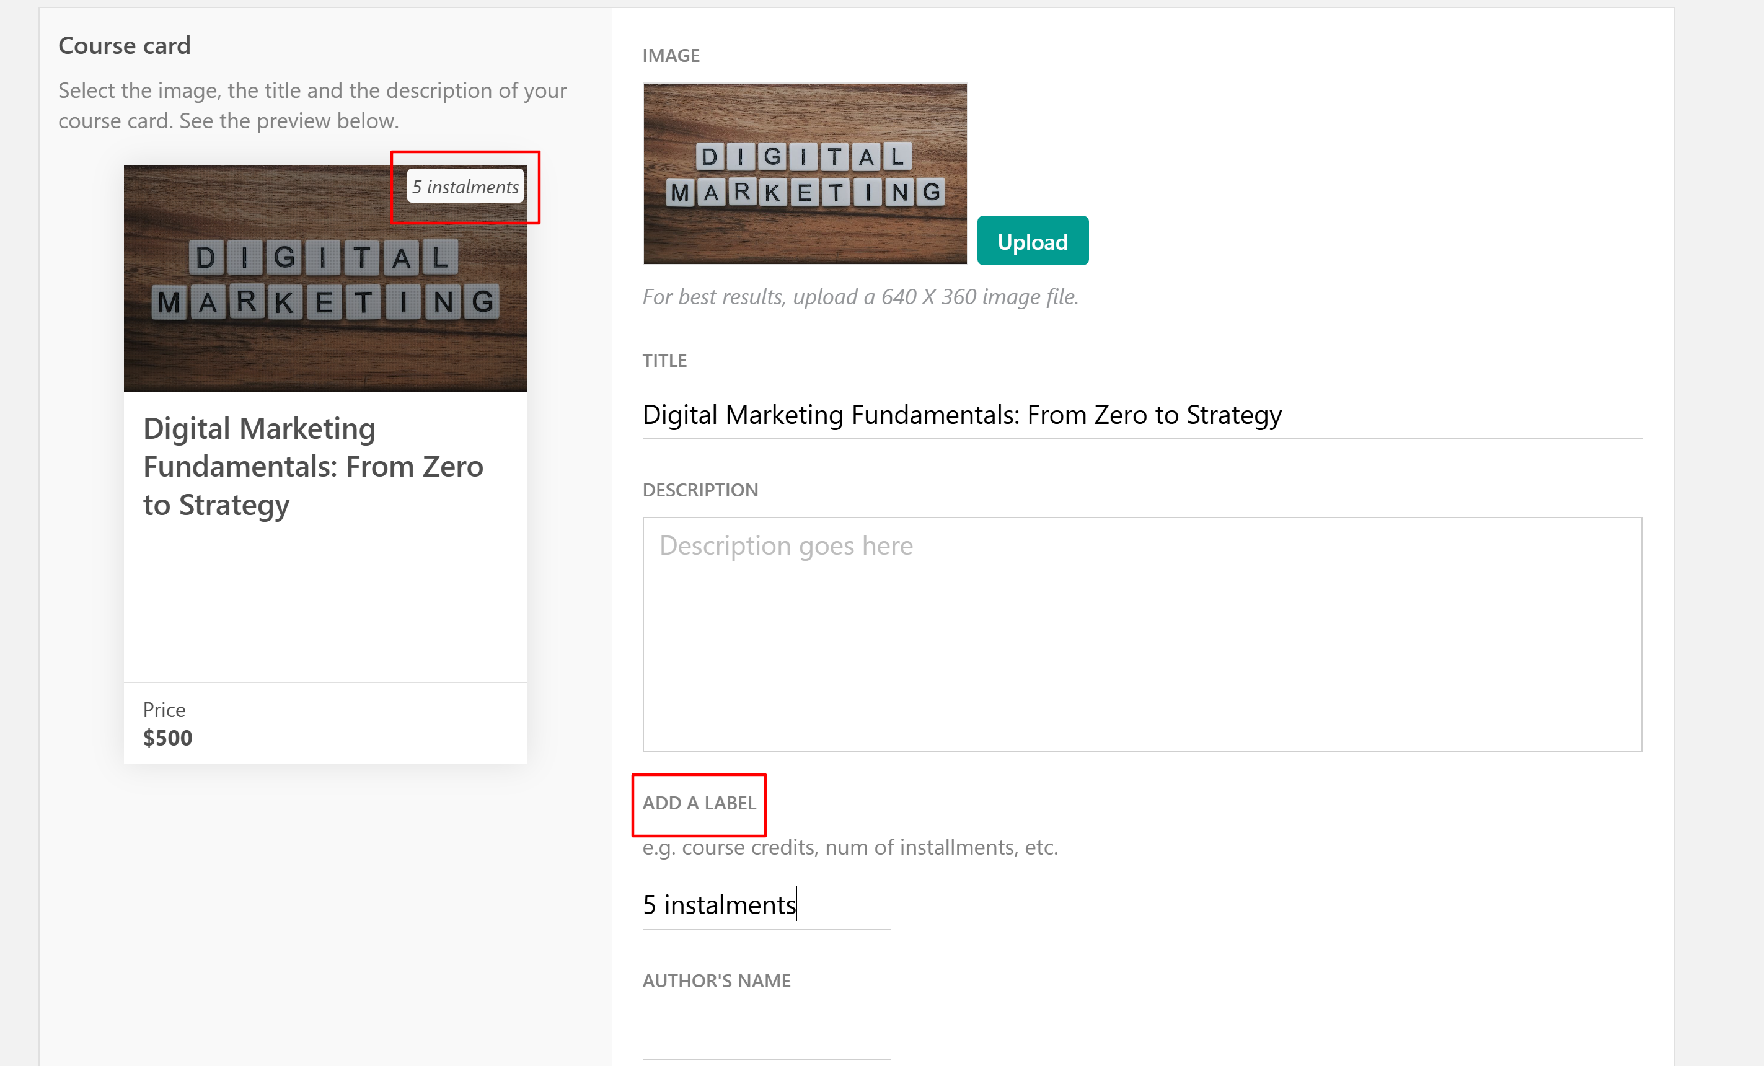Click the DESCRIPTION field label
The height and width of the screenshot is (1066, 1764).
(x=699, y=490)
